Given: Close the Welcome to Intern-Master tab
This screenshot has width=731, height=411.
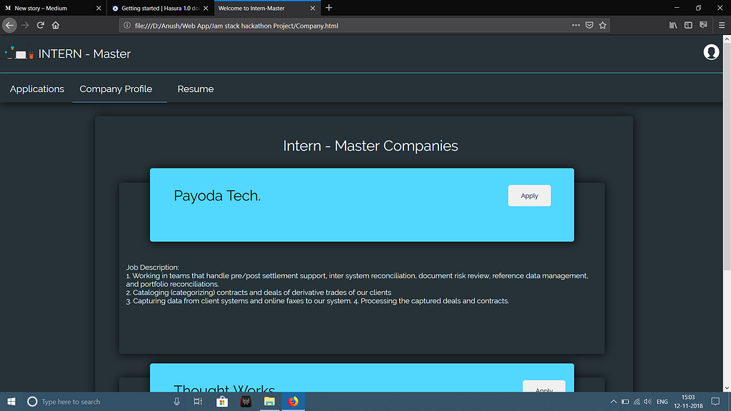Looking at the screenshot, I should 313,9.
